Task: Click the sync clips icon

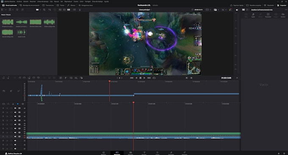Action: (x=17, y=10)
